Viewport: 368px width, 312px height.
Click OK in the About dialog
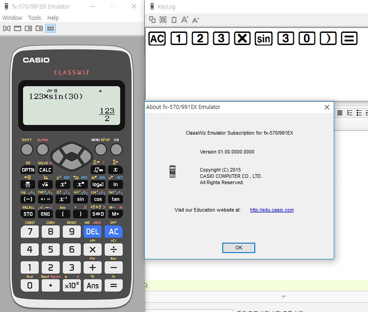(x=239, y=248)
